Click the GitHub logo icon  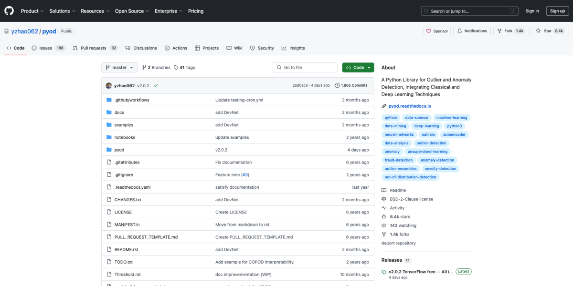10,11
